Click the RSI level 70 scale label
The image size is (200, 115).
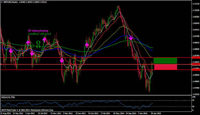pos(193,100)
